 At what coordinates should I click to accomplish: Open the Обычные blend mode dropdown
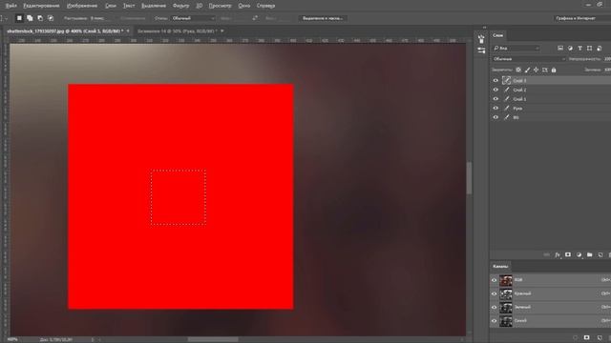(x=529, y=59)
